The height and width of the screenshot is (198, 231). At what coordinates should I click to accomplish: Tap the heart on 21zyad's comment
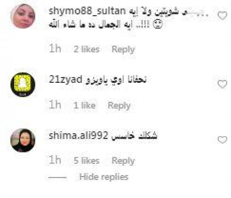222,84
